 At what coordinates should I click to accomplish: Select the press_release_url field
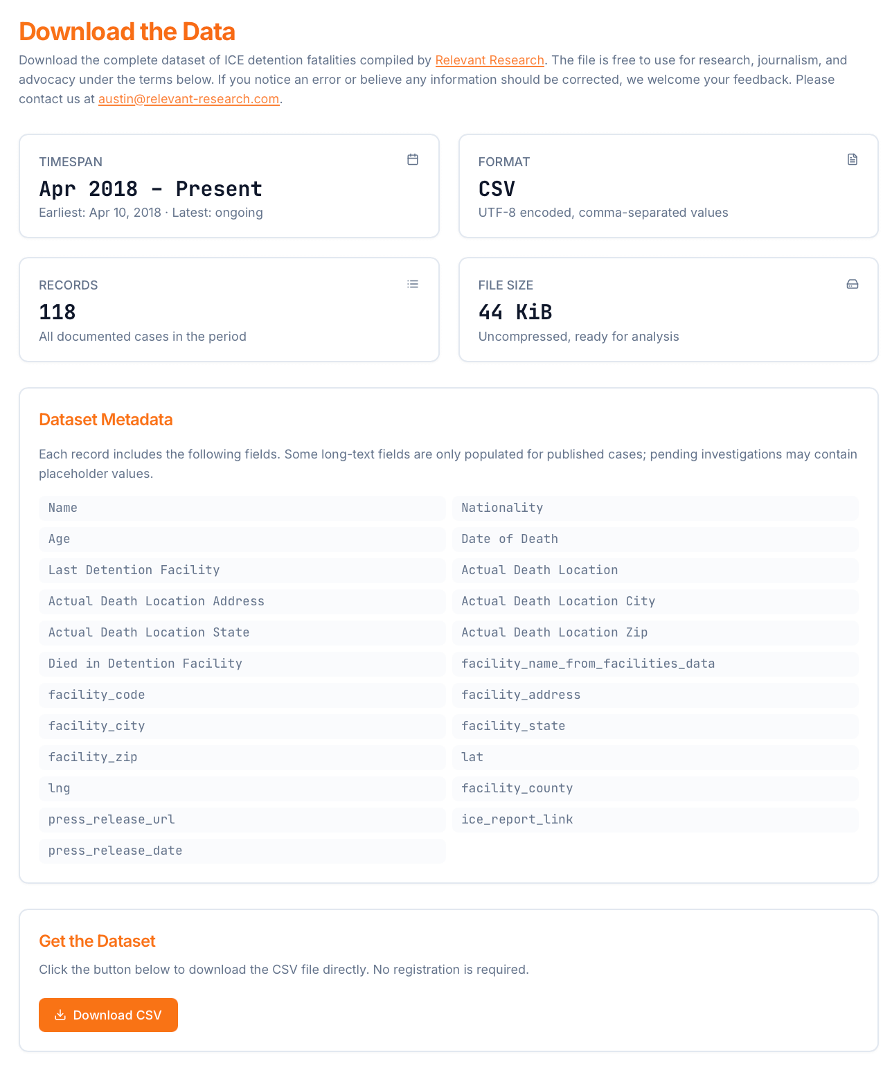[x=242, y=819]
